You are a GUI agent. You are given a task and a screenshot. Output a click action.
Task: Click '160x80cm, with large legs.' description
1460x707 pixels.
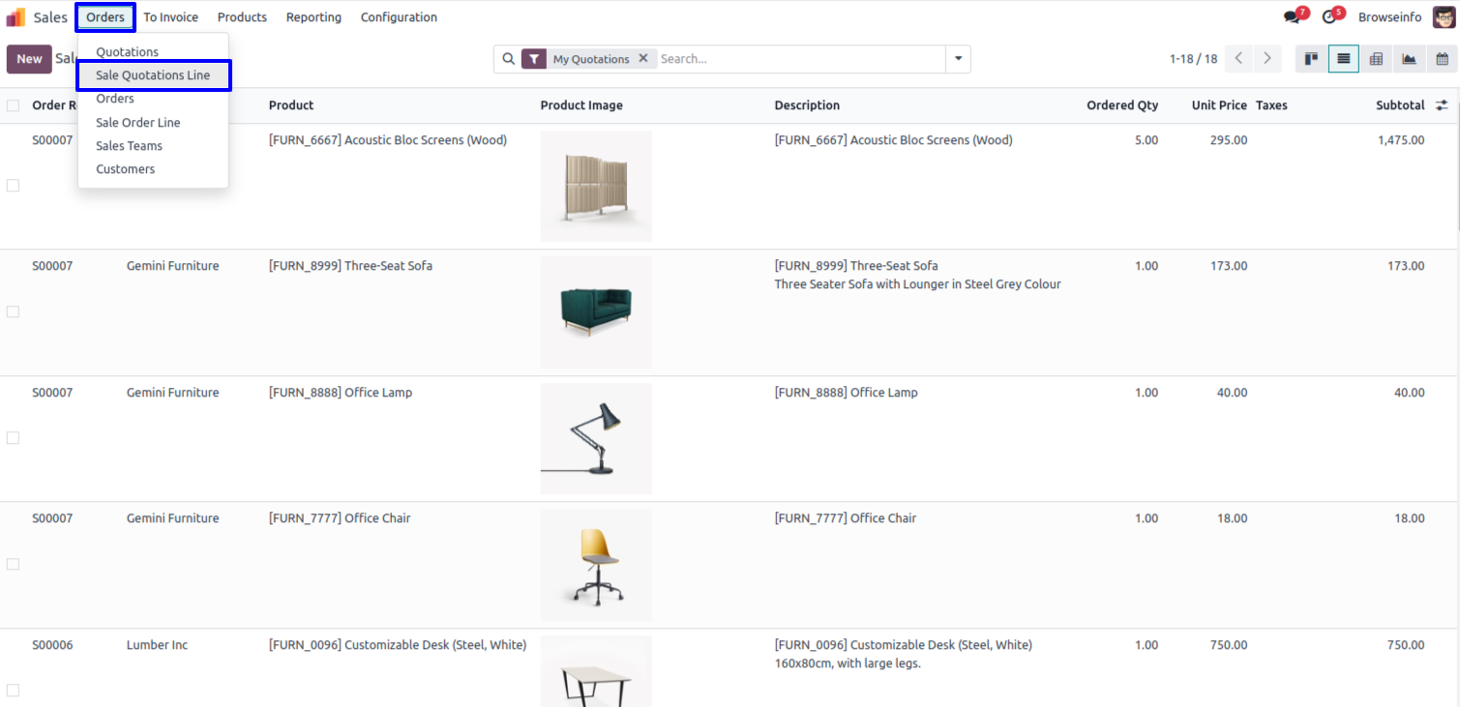[x=848, y=663]
